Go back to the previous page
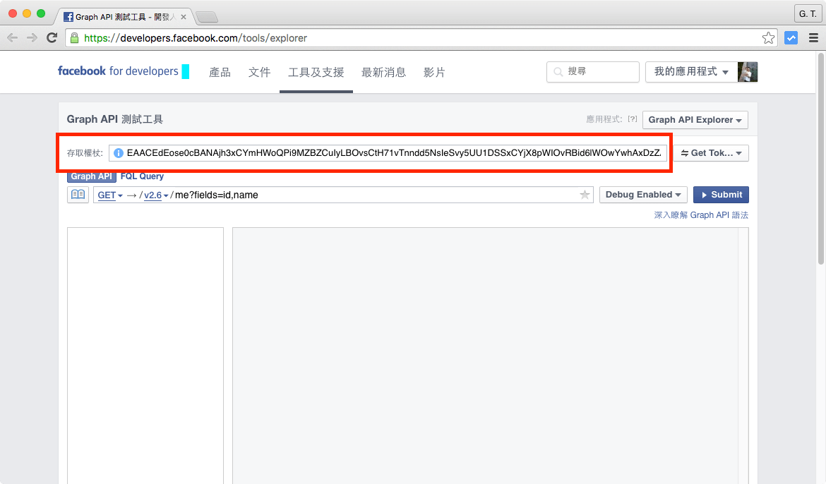 tap(13, 38)
